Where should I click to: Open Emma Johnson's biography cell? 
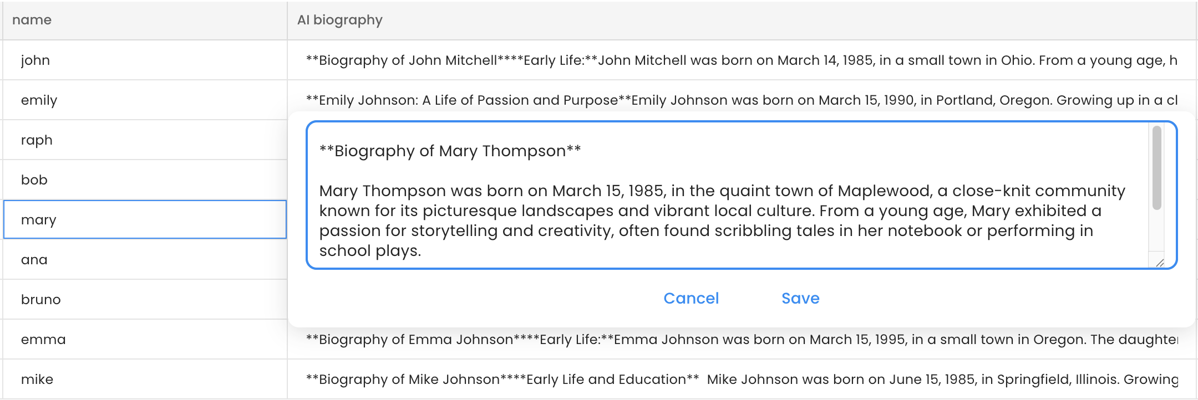741,340
